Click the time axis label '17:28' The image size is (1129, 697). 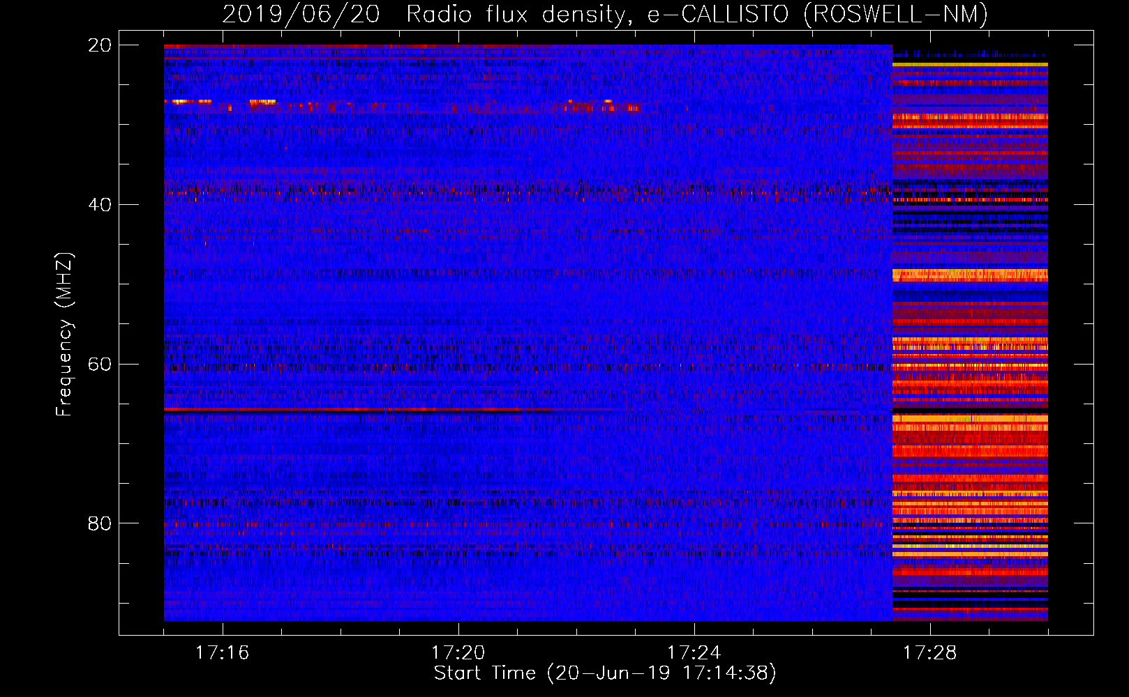point(929,653)
